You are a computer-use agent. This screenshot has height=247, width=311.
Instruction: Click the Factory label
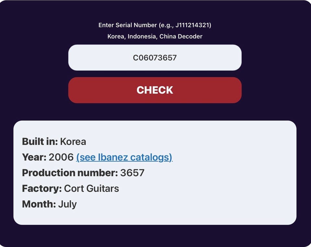42,188
